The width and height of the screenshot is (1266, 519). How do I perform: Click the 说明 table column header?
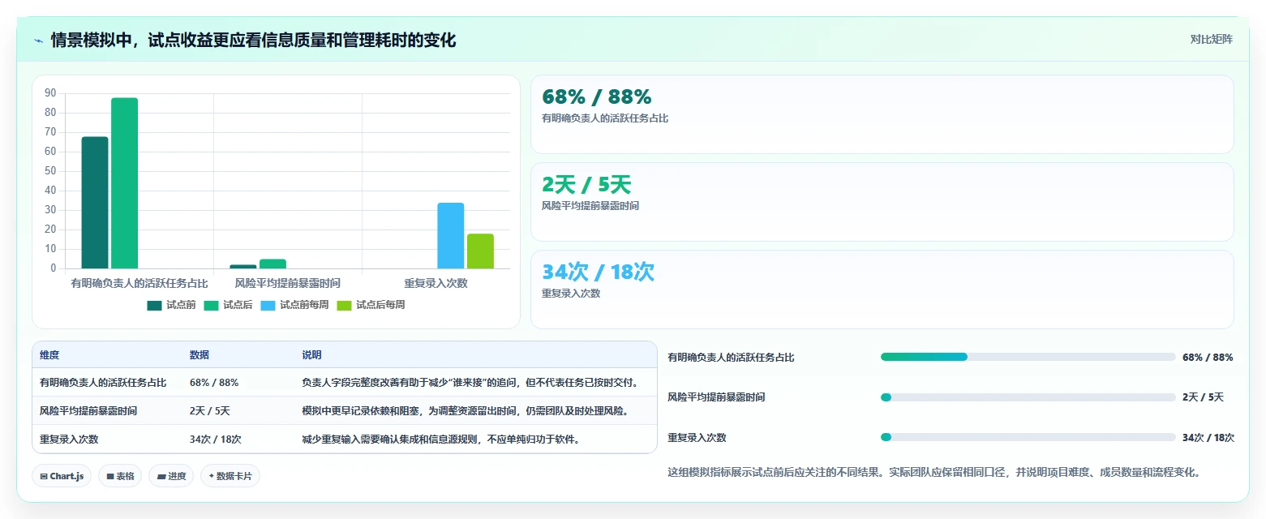coord(312,355)
